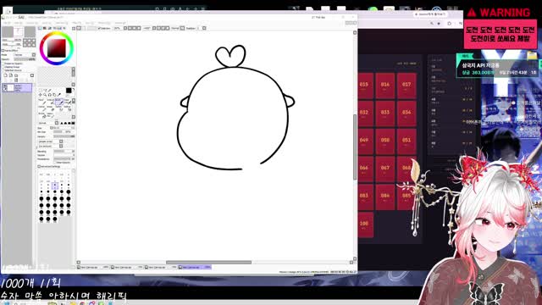This screenshot has height=305, width=542.
Task: Open the simple circle brush shape dropdown
Action: click(x=51, y=141)
